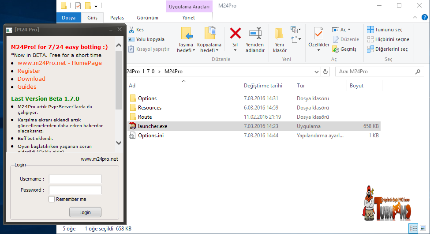Click Yolu kopyala in the ribbon
This screenshot has height=234, width=430.
pyautogui.click(x=146, y=39)
